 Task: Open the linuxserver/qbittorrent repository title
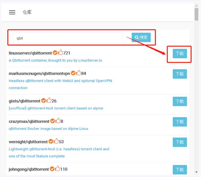click(30, 53)
